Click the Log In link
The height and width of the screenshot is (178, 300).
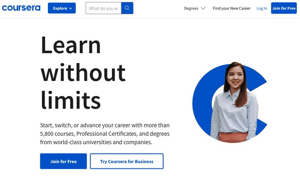tap(262, 8)
